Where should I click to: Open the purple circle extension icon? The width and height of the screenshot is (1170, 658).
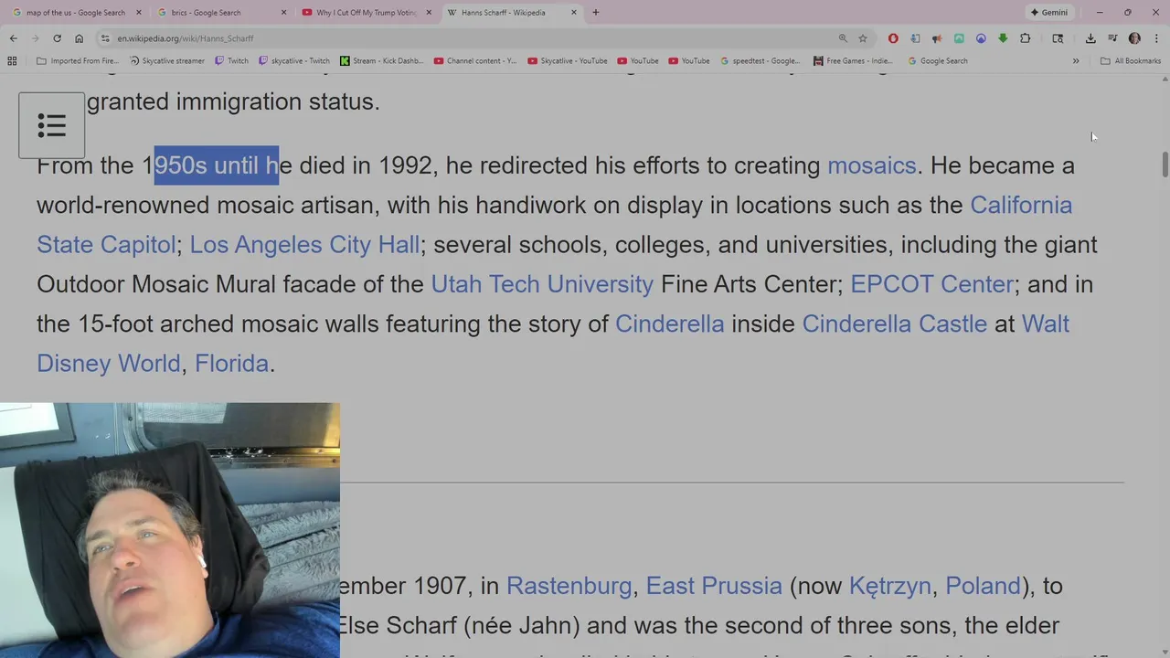[x=981, y=38]
